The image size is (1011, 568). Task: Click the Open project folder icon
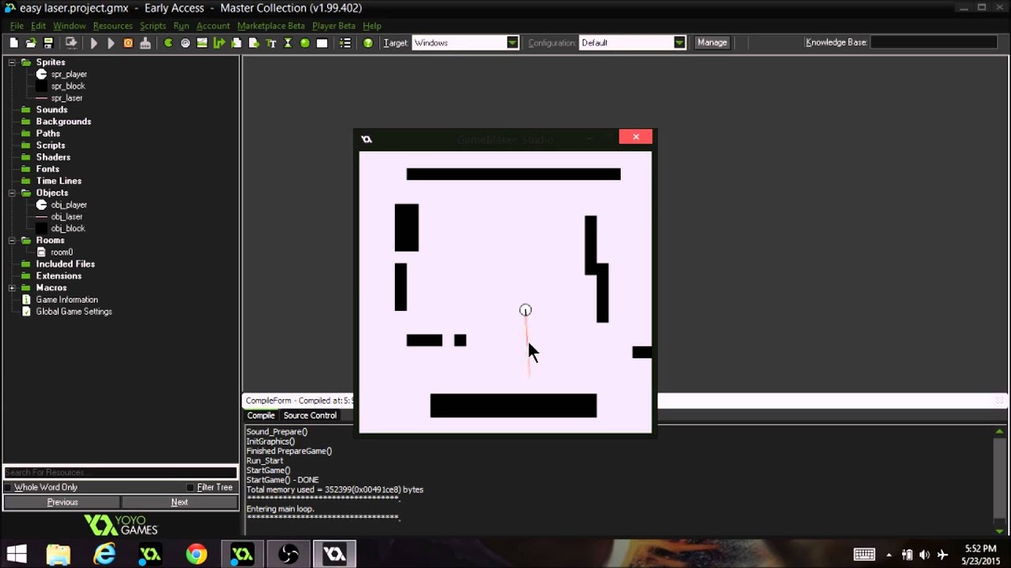tap(31, 43)
